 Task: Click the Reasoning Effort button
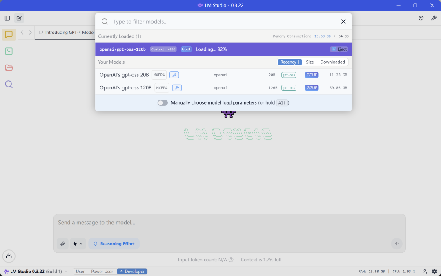coord(114,244)
